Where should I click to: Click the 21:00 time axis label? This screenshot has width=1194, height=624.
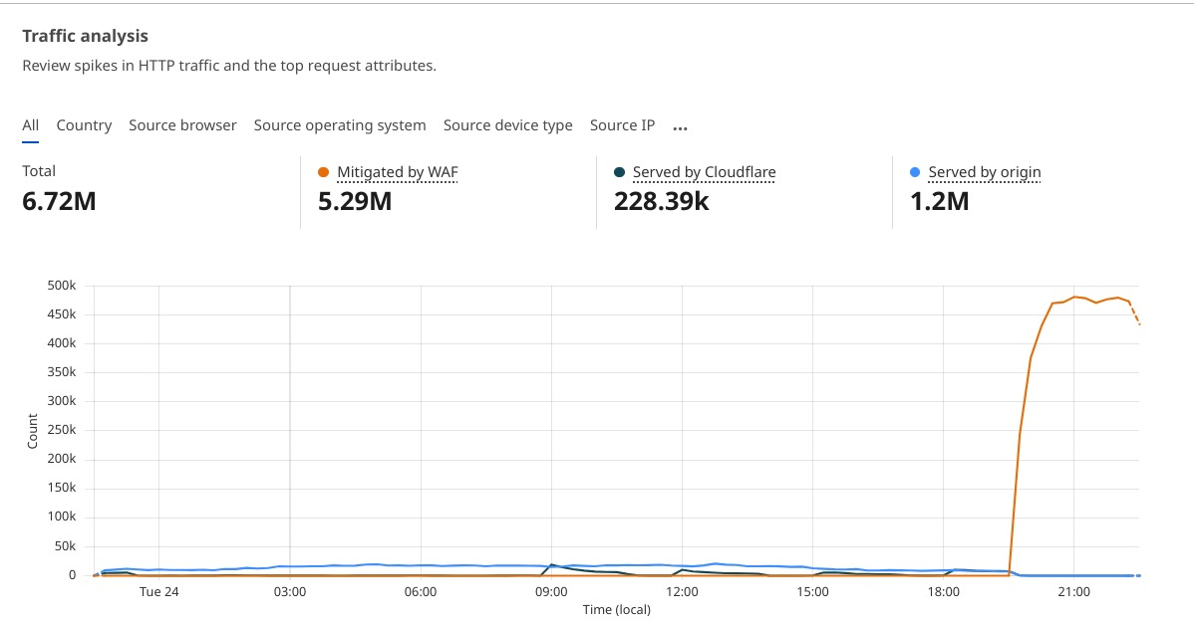click(1073, 591)
